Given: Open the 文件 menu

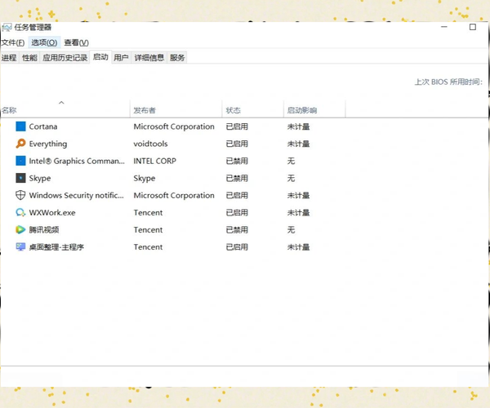Looking at the screenshot, I should [12, 42].
